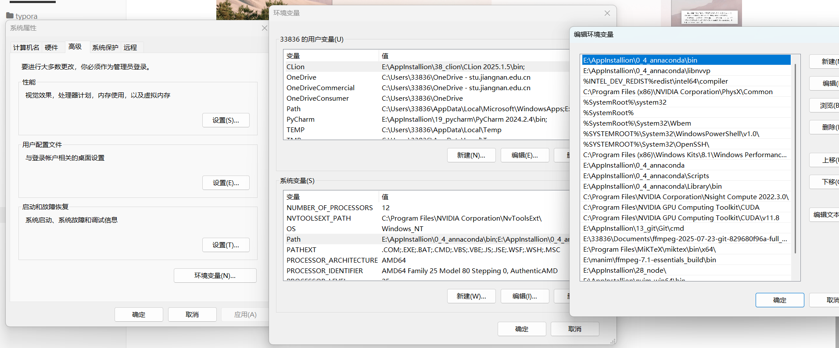Screen dimensions: 839x348
Task: Select the System32\OpenSSH entry
Action: [686, 144]
